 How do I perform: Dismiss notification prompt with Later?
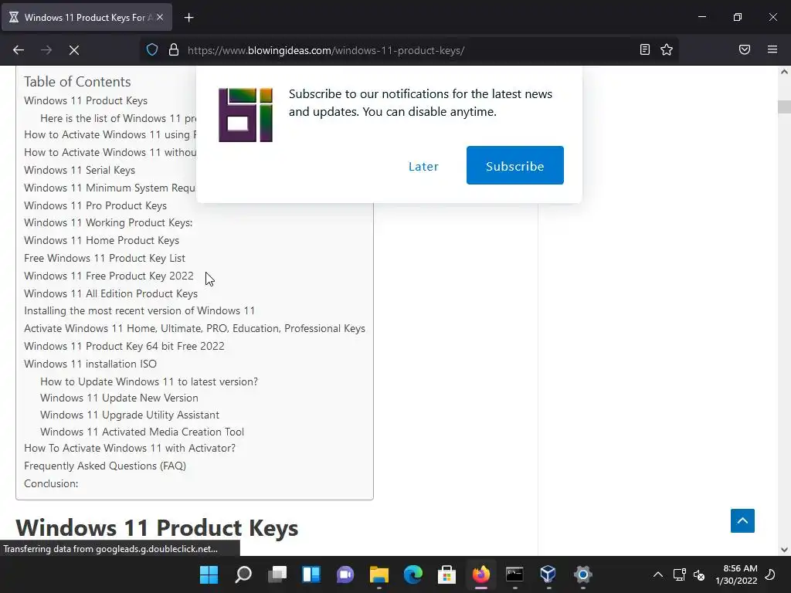point(423,167)
